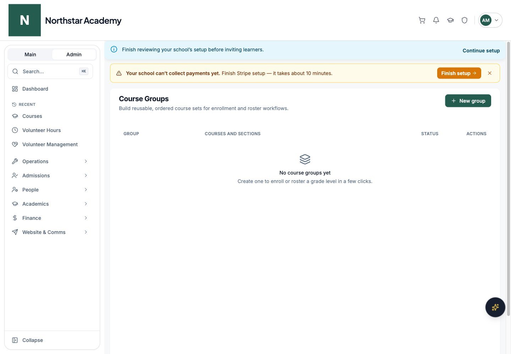
Task: Click the graduation cap icon in header
Action: [x=450, y=20]
